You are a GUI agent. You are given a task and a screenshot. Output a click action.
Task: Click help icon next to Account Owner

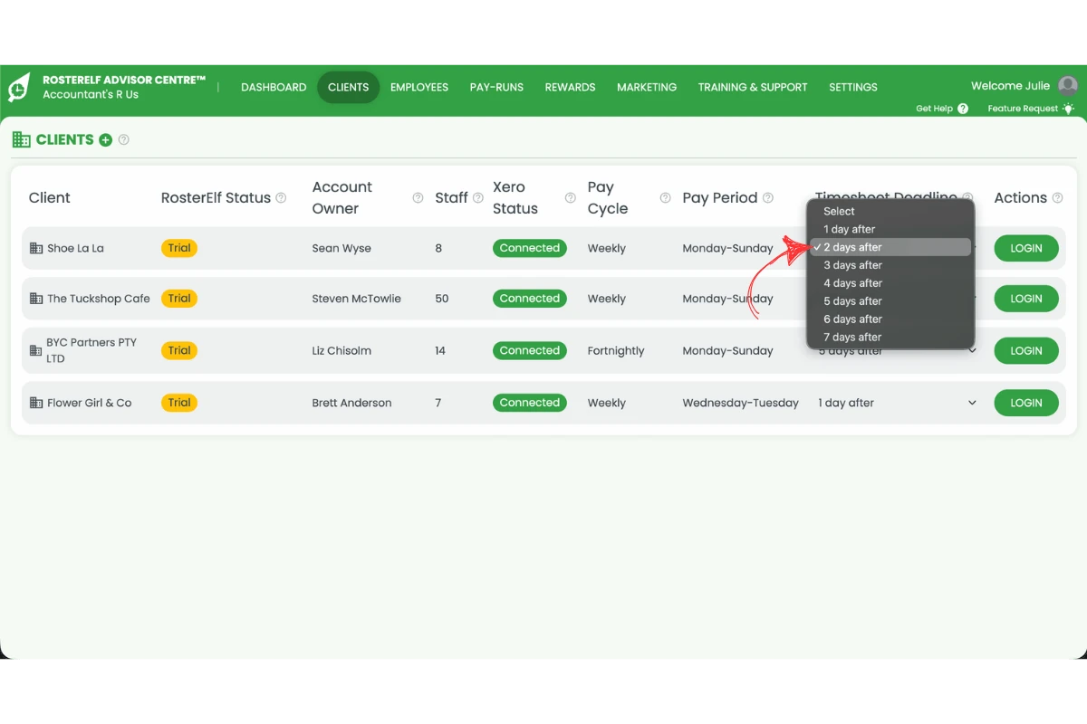[418, 198]
